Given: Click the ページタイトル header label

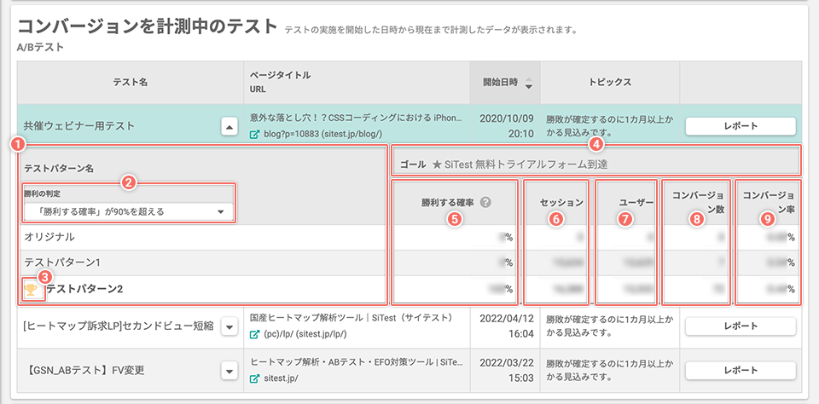Looking at the screenshot, I should [281, 76].
